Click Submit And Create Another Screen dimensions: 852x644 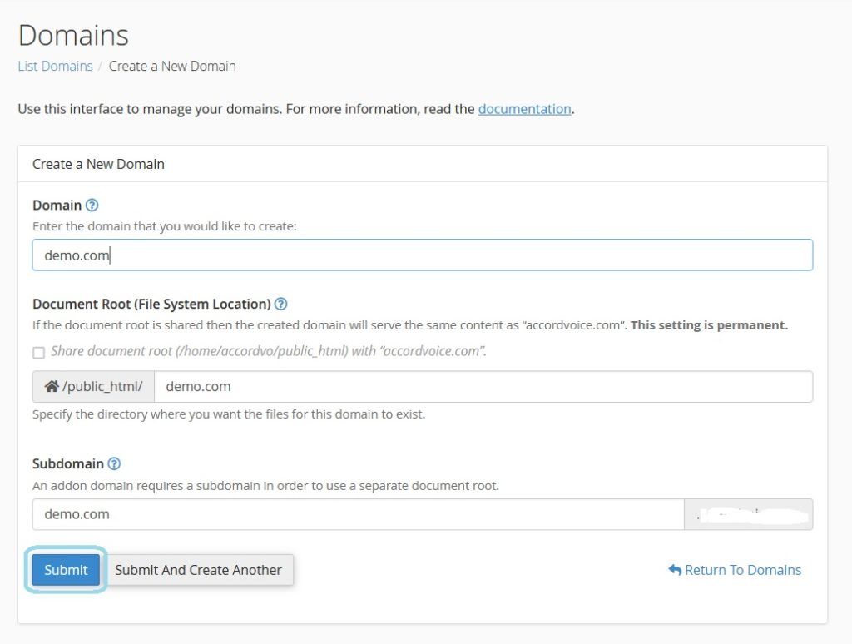(x=199, y=570)
